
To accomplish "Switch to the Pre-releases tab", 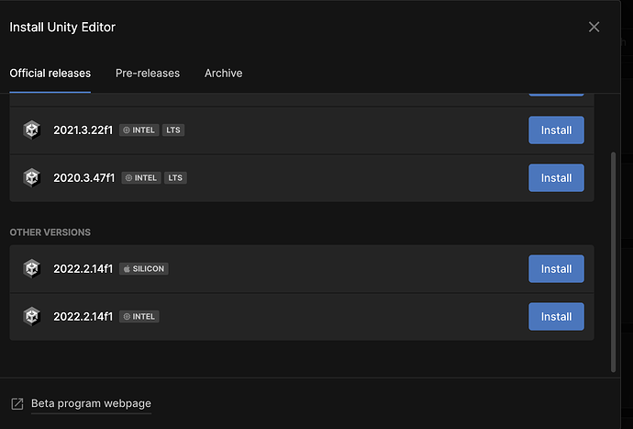I will 148,73.
